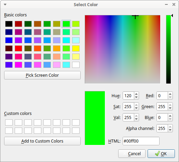Decrease Green with down arrow
This screenshot has width=179, height=162.
(x=170, y=108)
